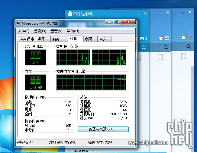Click the left CPU 使用记录 graph
Image resolution: width=197 pixels, height=153 pixels.
(x=73, y=58)
